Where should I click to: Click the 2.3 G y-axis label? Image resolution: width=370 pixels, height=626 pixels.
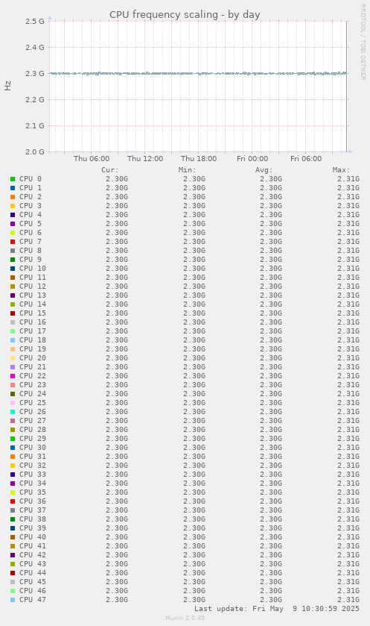pyautogui.click(x=35, y=73)
